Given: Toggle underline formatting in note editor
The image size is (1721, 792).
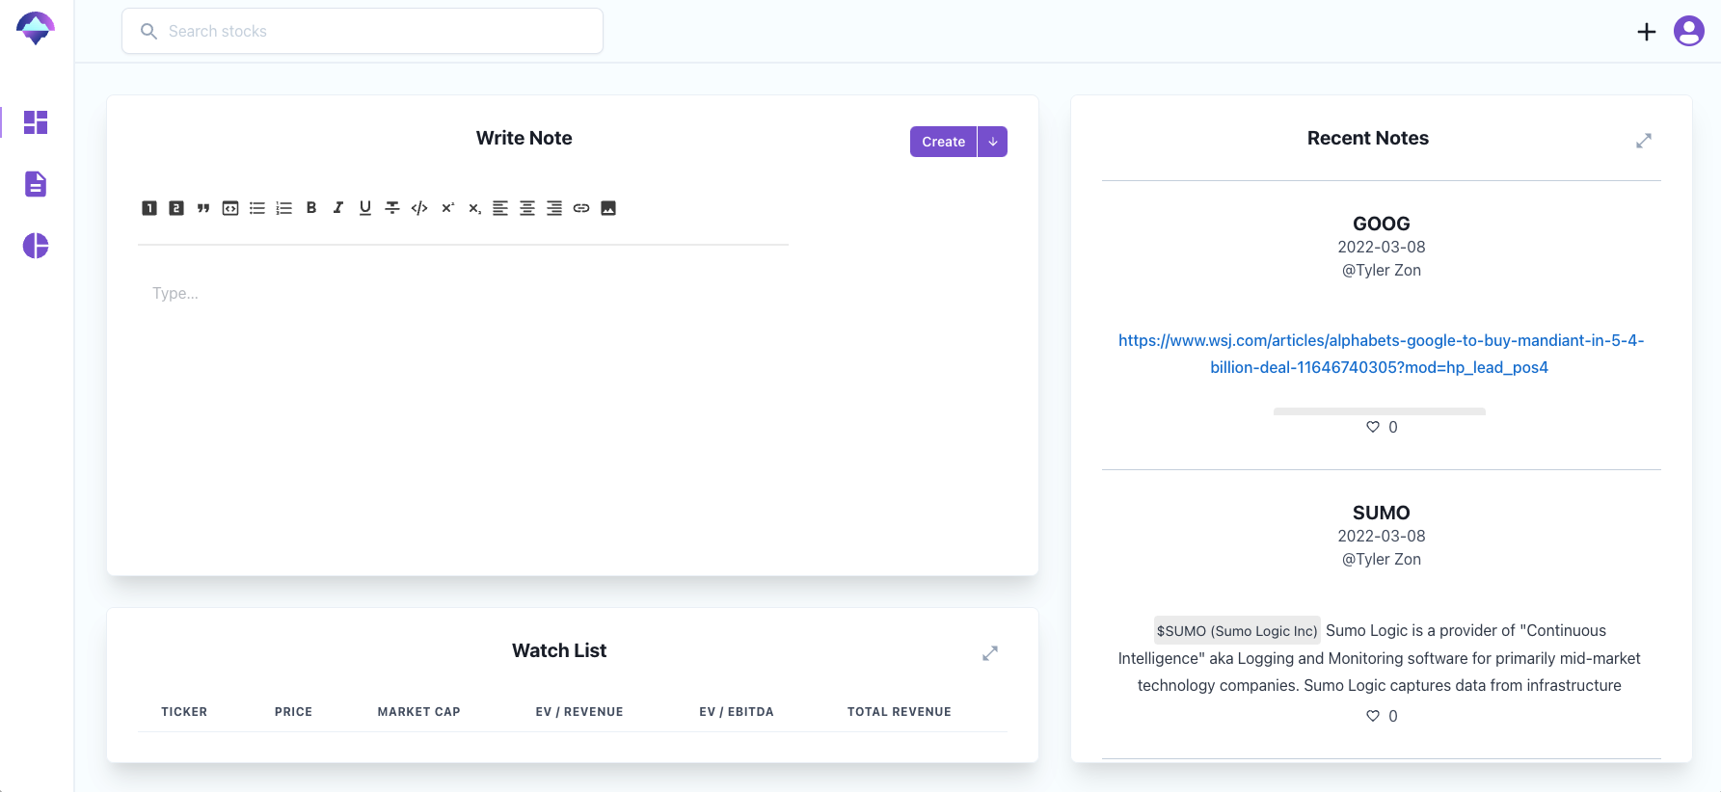Looking at the screenshot, I should 365,208.
